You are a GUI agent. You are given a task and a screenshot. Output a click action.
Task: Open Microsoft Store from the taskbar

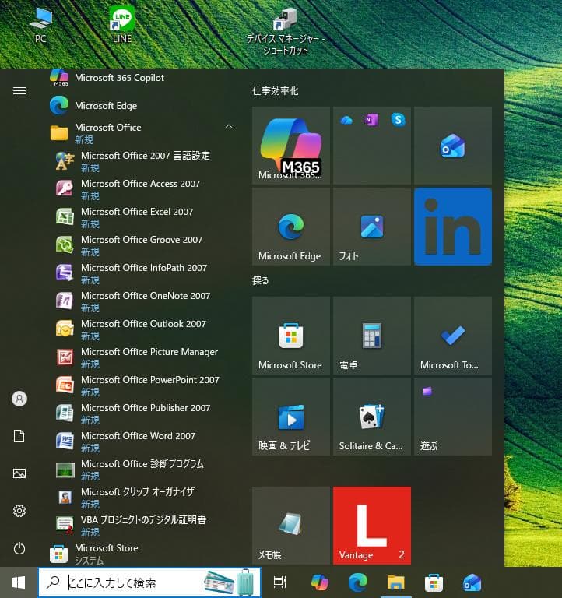(434, 582)
